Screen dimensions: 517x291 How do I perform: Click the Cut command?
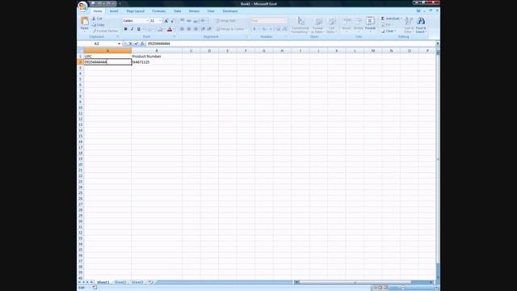click(97, 19)
